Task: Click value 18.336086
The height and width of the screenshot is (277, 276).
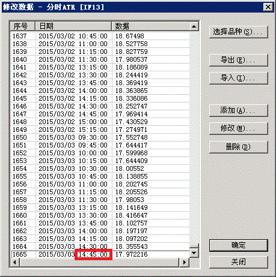Action: point(132,98)
